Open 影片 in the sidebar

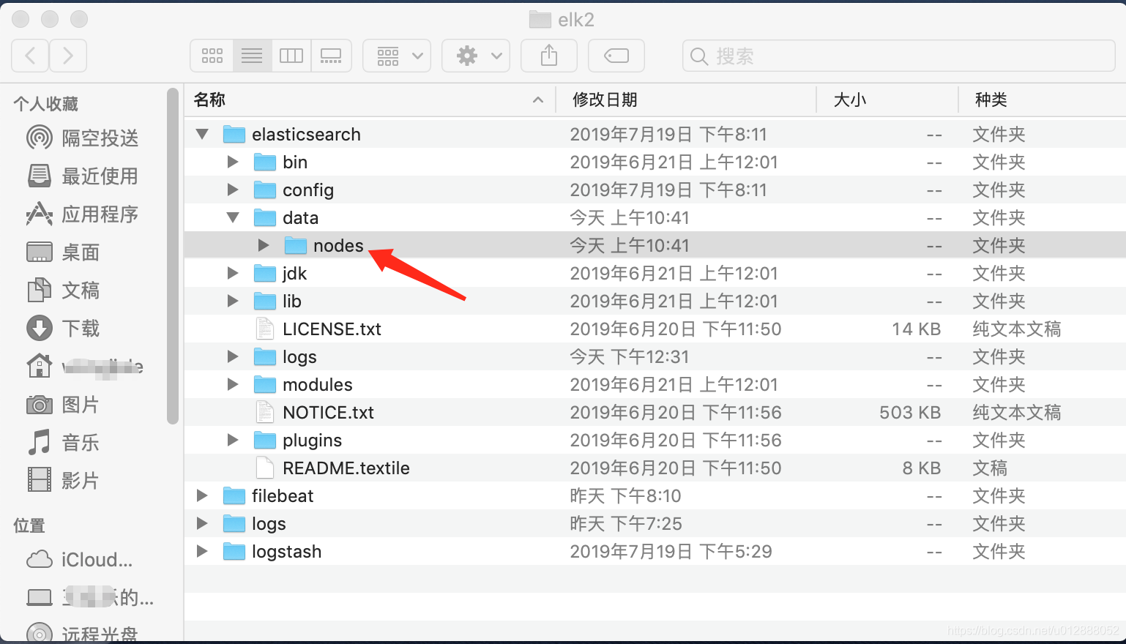pos(64,480)
